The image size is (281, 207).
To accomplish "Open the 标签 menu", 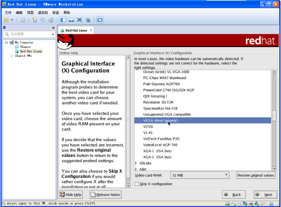I will (x=56, y=13).
